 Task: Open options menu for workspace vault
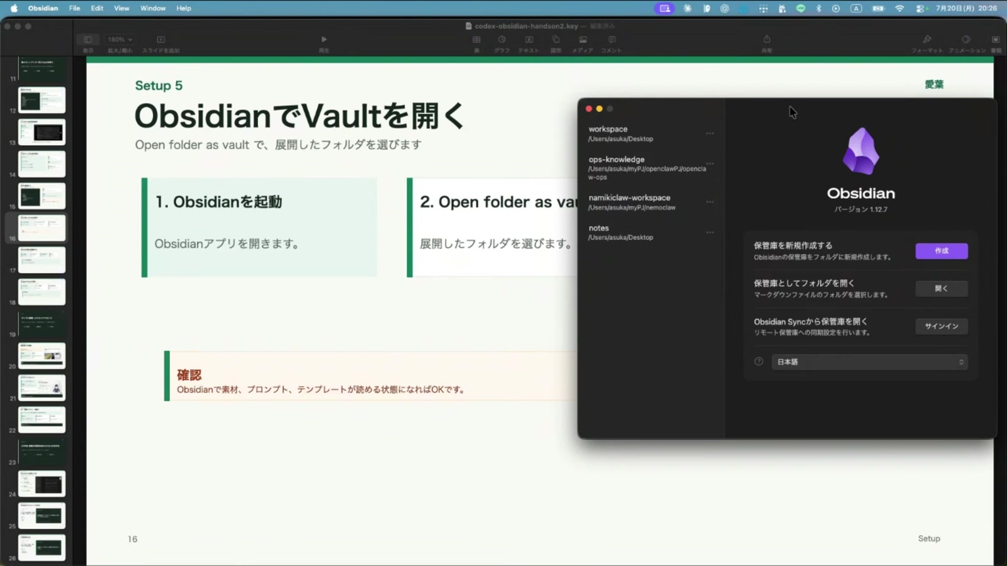710,133
